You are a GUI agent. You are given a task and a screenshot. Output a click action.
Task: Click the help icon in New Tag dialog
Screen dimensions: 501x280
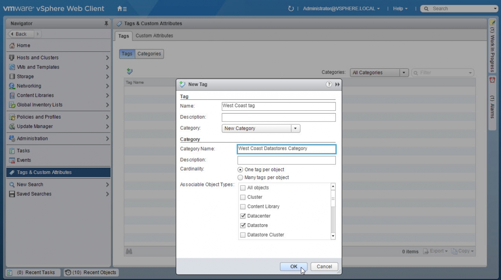(x=329, y=84)
